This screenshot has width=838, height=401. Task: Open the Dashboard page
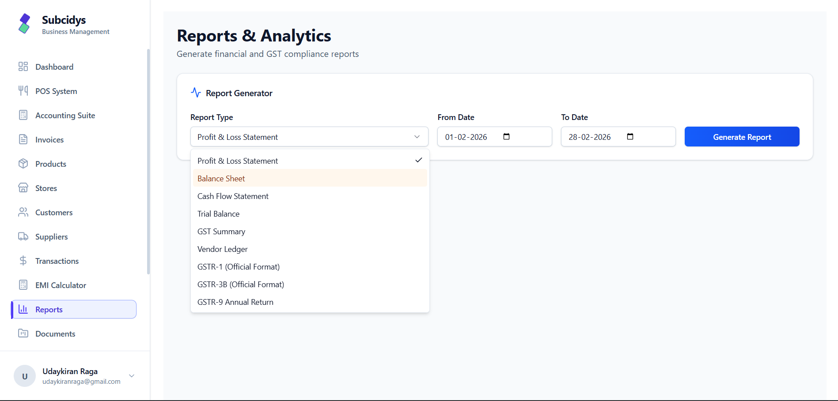click(74, 67)
